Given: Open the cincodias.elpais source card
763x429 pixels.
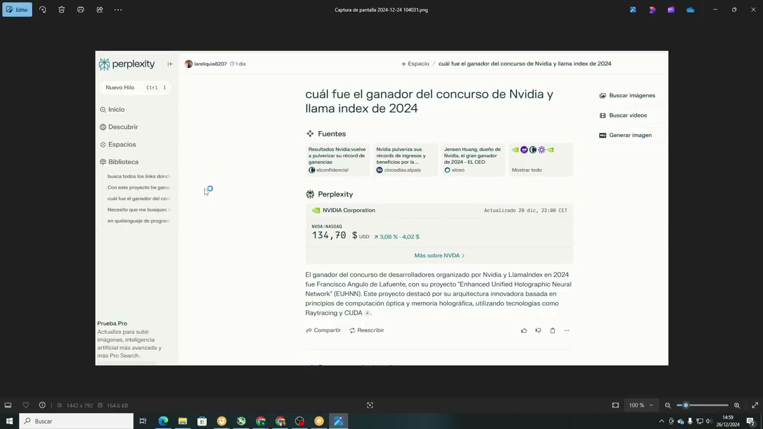Looking at the screenshot, I should 405,160.
